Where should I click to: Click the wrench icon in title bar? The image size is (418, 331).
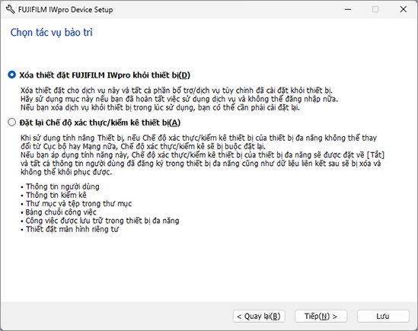(x=10, y=10)
